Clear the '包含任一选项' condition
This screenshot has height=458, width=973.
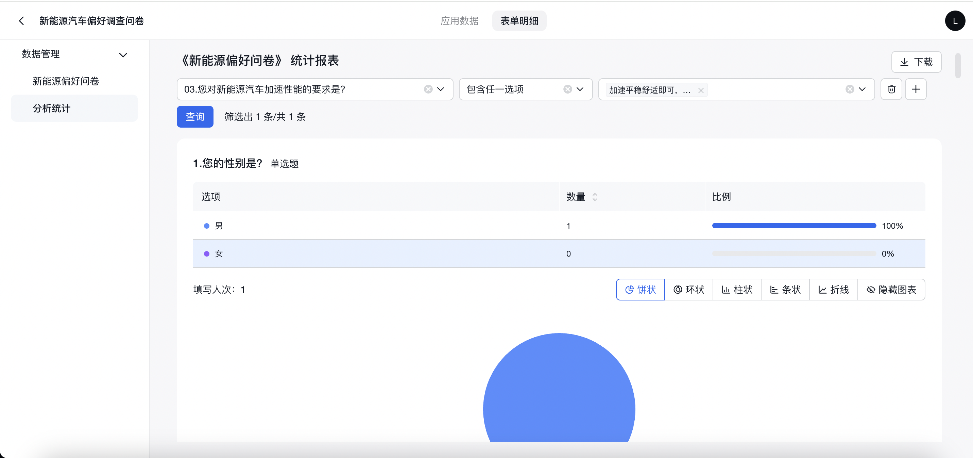(567, 89)
